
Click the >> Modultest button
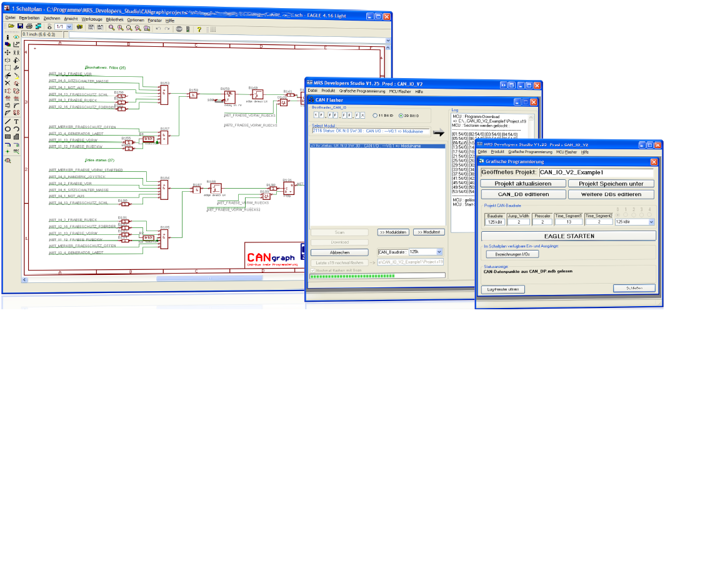pos(429,232)
